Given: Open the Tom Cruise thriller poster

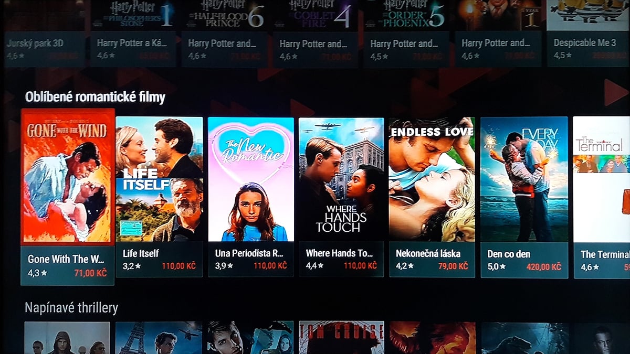Looking at the screenshot, I should (341, 338).
